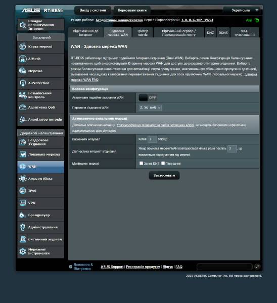Open the Відгук footer link
The image size is (277, 303).
(x=167, y=267)
